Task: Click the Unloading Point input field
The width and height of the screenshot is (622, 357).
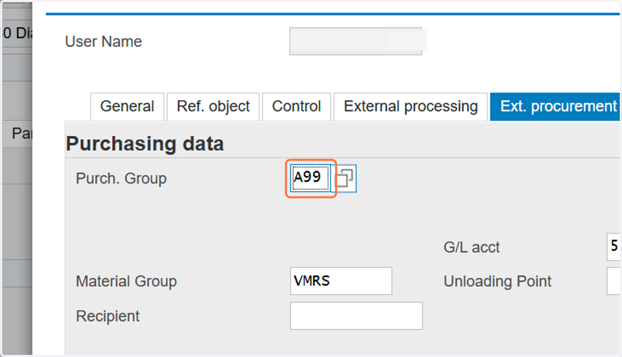Action: pyautogui.click(x=614, y=281)
